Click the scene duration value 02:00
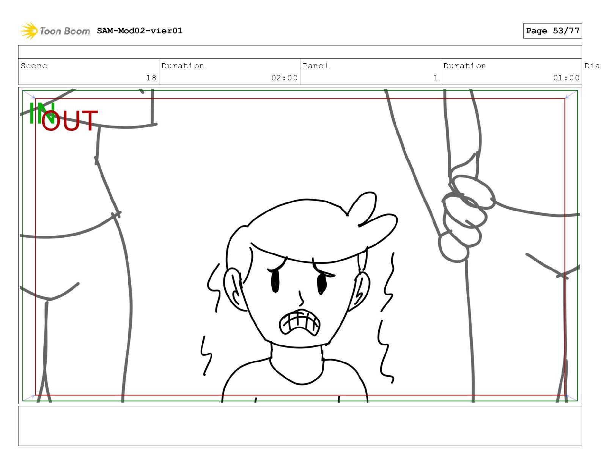Image resolution: width=601 pixels, height=464 pixels. coord(285,78)
